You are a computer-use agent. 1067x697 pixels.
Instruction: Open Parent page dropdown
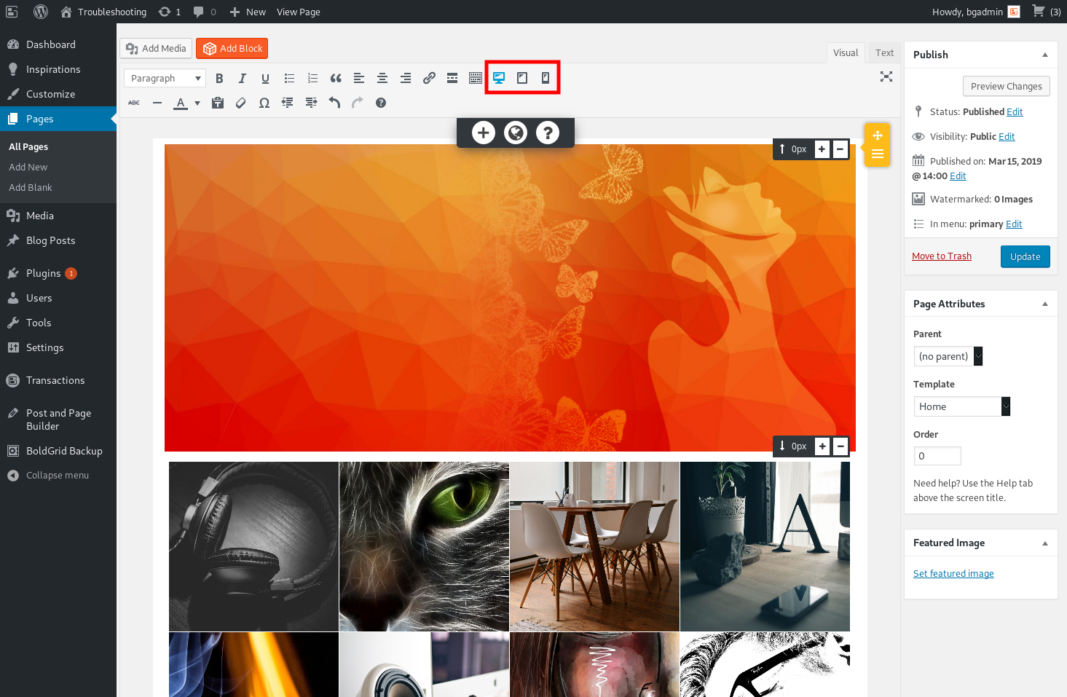[948, 356]
